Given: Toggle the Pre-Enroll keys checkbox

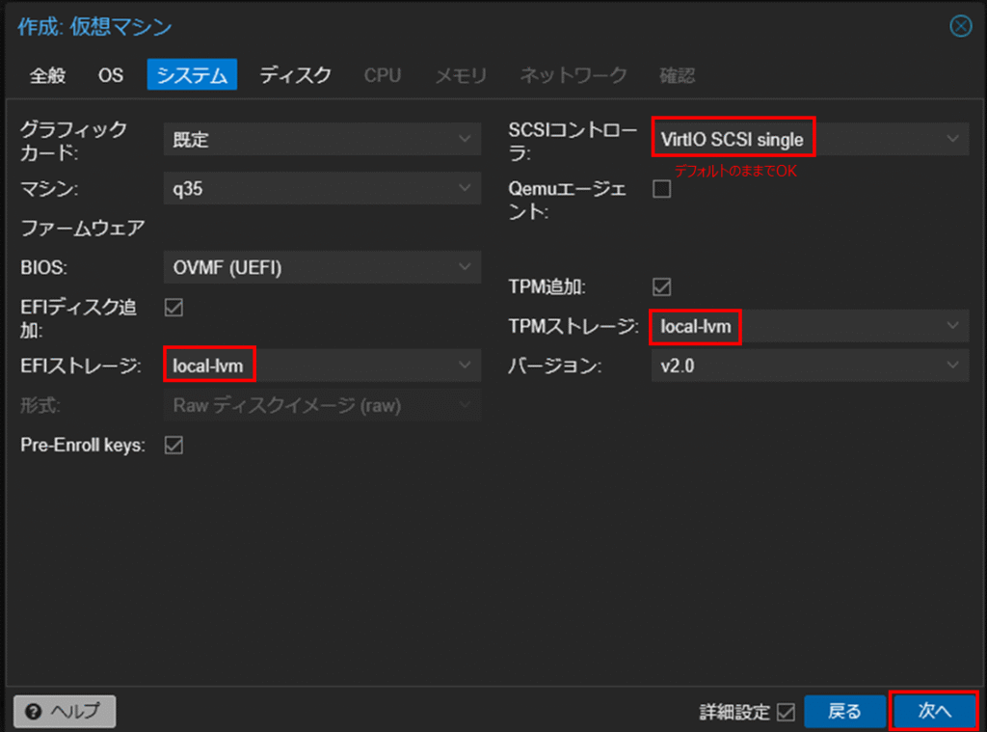Looking at the screenshot, I should 174,445.
